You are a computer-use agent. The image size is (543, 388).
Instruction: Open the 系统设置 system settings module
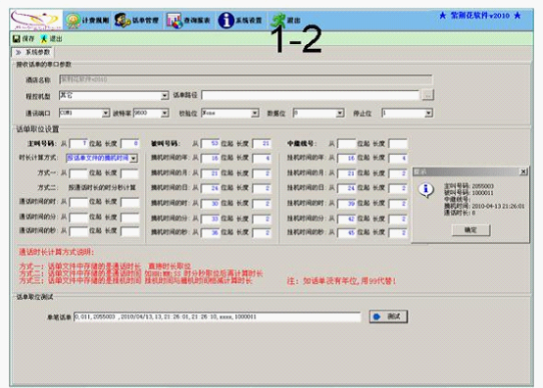(x=240, y=20)
